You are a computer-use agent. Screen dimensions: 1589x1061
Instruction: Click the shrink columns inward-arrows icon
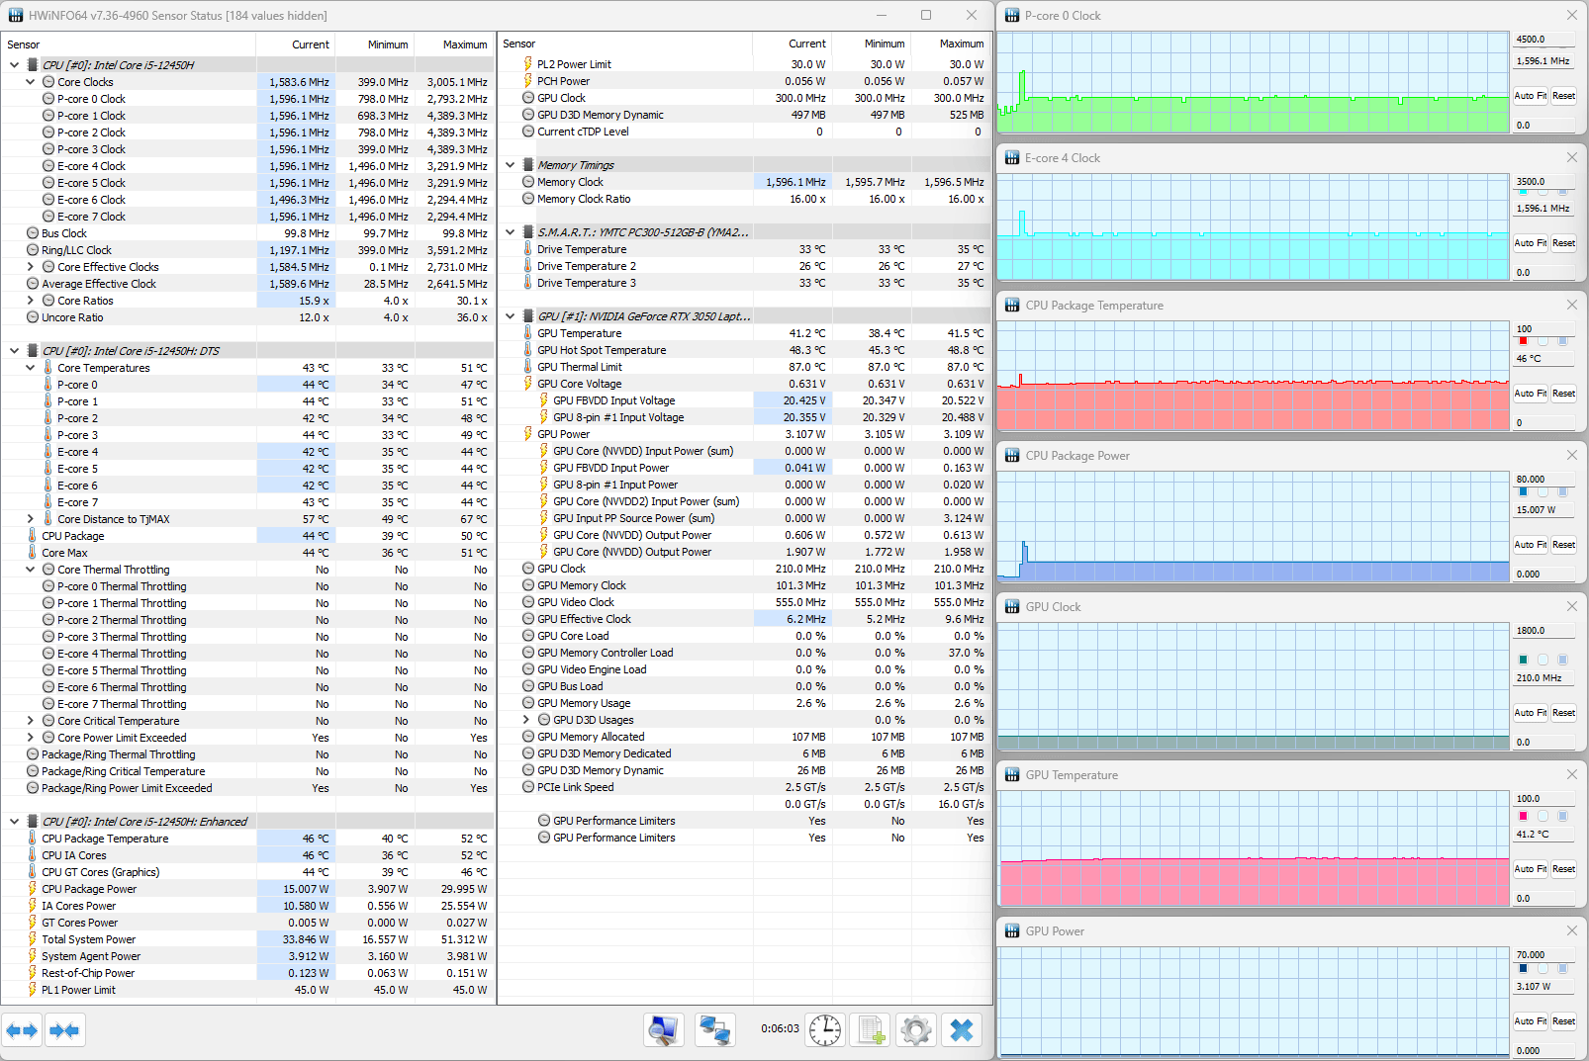tap(64, 1030)
